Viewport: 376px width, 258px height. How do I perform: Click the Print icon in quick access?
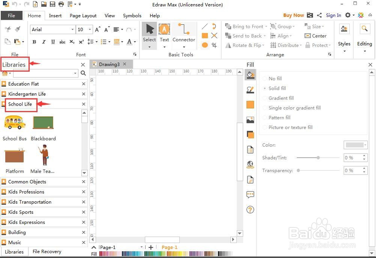[x=61, y=4]
